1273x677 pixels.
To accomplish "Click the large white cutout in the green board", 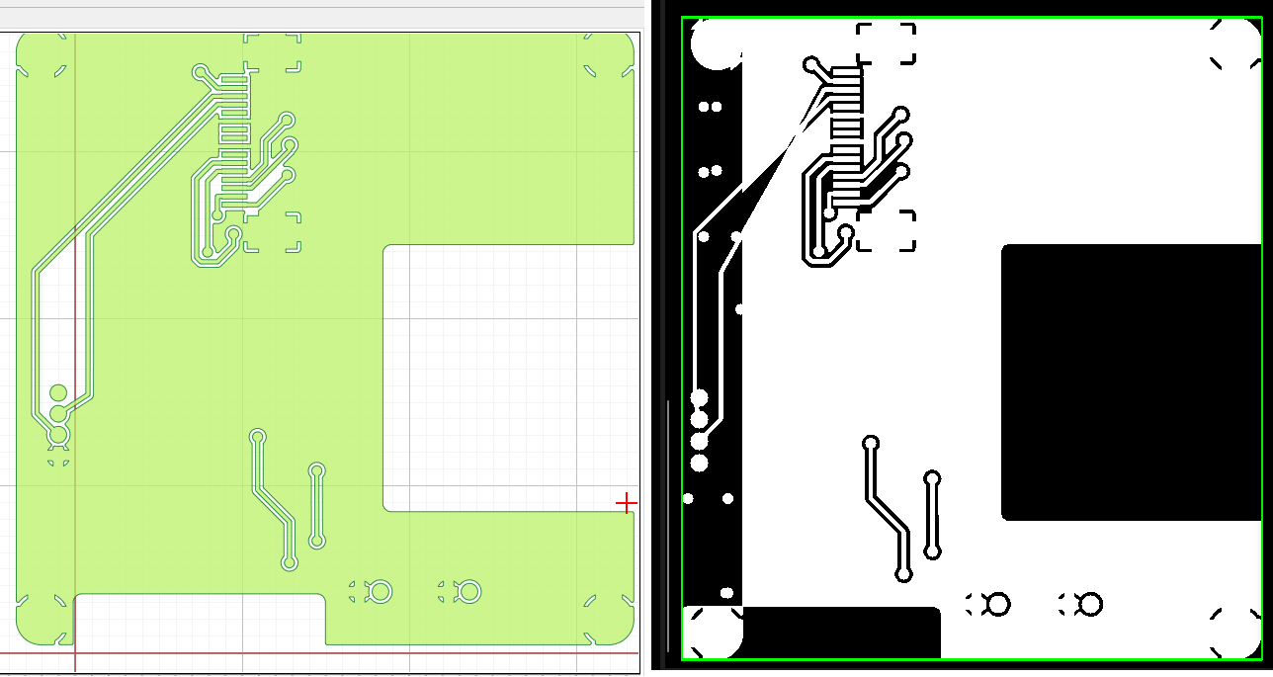I will pyautogui.click(x=509, y=378).
